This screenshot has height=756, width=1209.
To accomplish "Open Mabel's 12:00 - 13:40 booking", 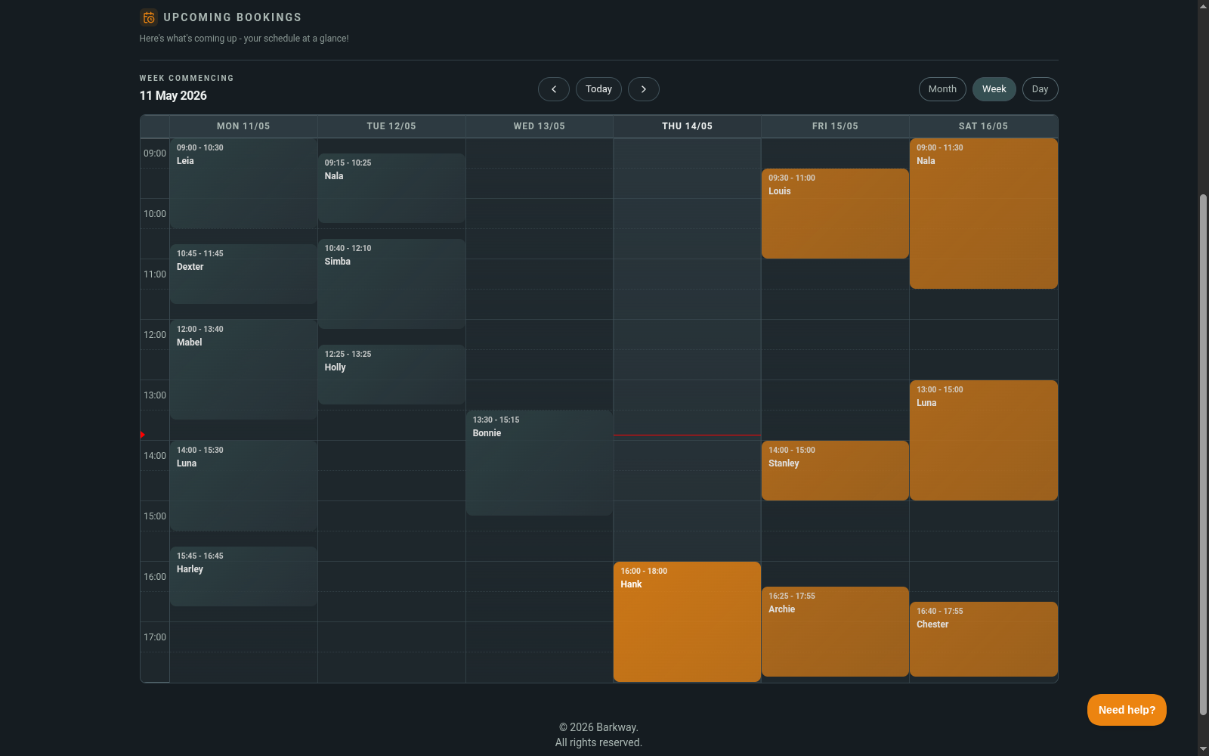I will click(243, 370).
